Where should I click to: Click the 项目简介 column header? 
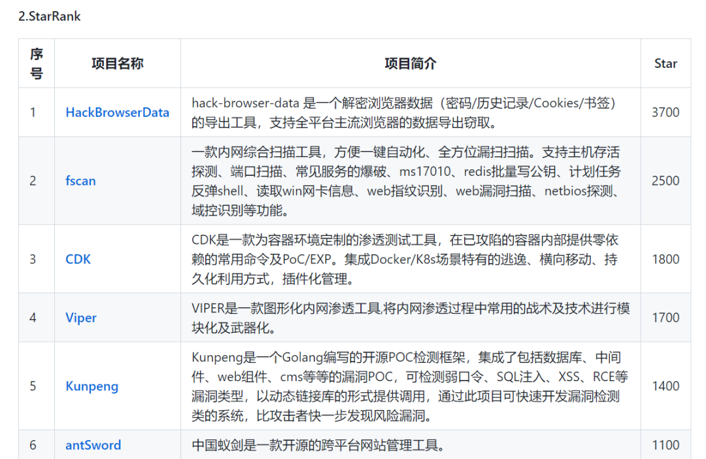pyautogui.click(x=411, y=63)
